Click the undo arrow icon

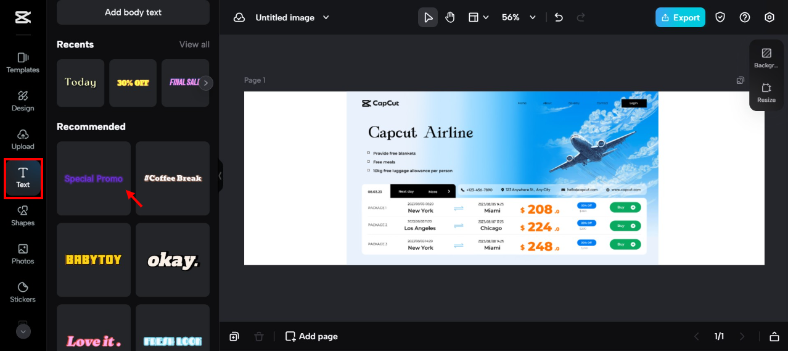[x=559, y=17]
